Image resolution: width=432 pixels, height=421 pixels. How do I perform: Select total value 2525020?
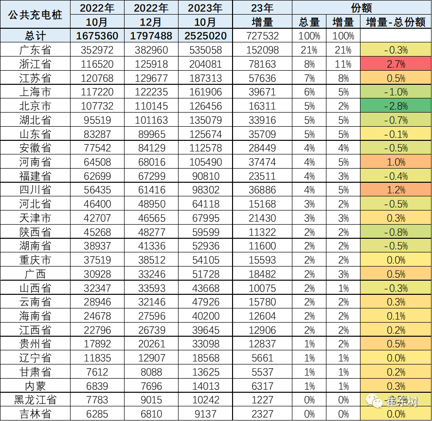[205, 36]
